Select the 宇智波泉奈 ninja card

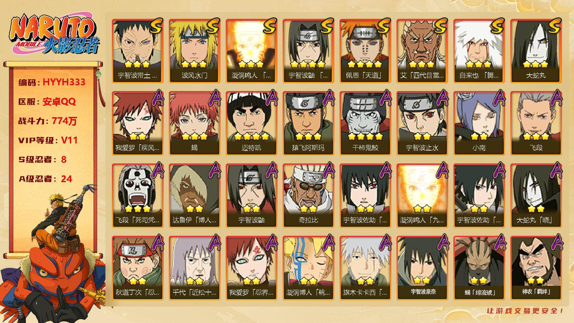coord(422,268)
